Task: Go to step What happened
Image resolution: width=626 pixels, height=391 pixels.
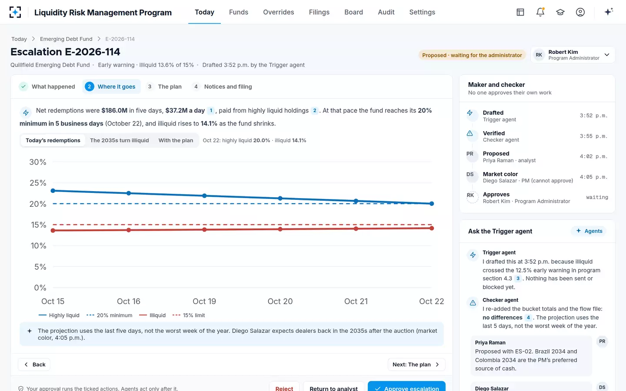Action: tap(47, 86)
